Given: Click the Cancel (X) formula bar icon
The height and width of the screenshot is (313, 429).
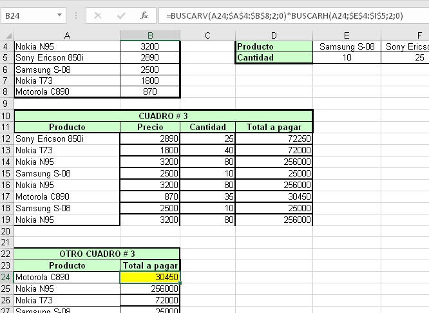Looking at the screenshot, I should [98, 15].
